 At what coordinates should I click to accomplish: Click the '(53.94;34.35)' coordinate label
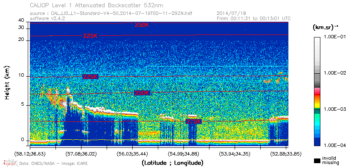click(235, 153)
